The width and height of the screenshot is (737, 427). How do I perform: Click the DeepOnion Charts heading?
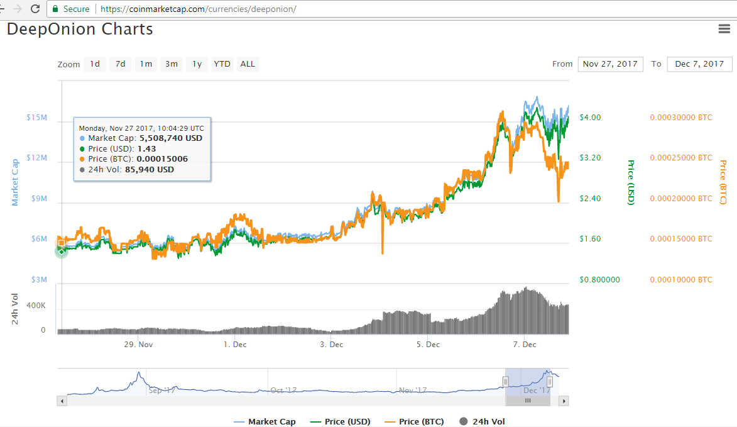pos(80,29)
